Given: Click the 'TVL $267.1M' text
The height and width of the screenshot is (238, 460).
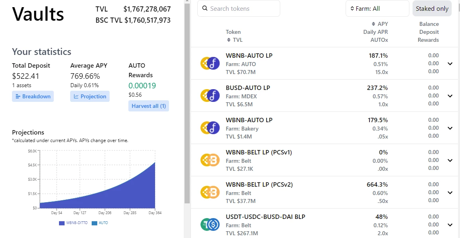Looking at the screenshot, I should click(x=242, y=233).
